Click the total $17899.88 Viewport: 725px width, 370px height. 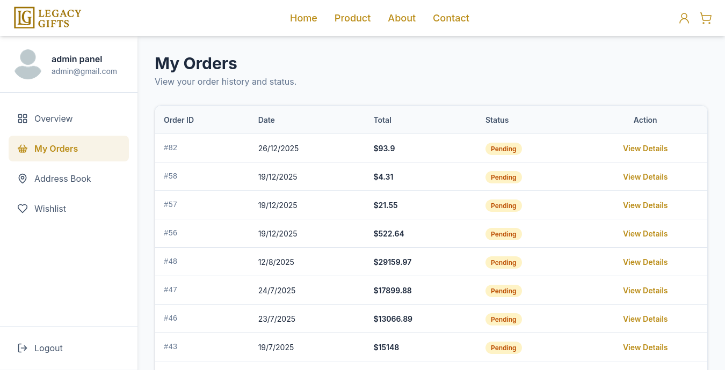tap(393, 291)
